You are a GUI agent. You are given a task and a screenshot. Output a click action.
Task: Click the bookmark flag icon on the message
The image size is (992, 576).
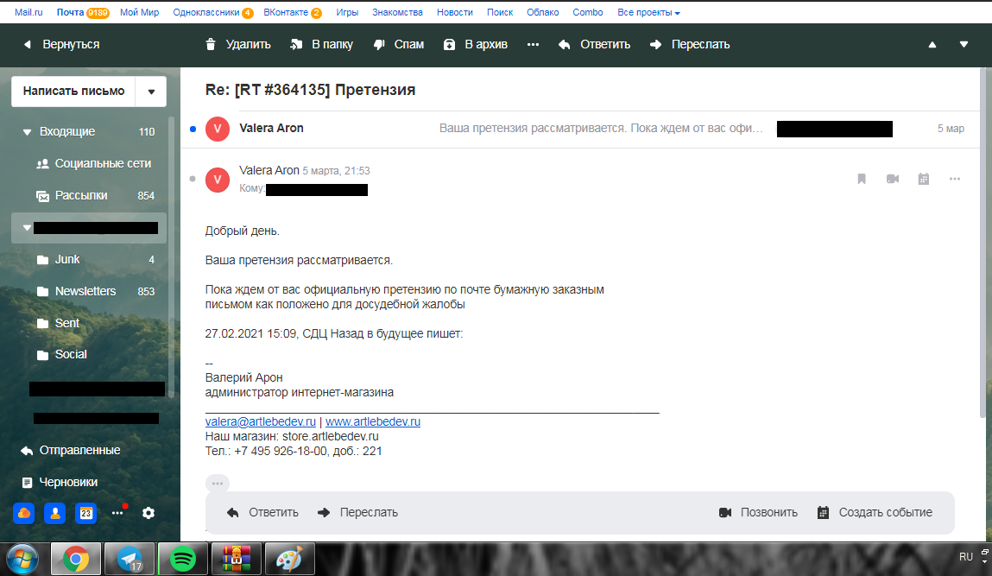click(x=861, y=179)
